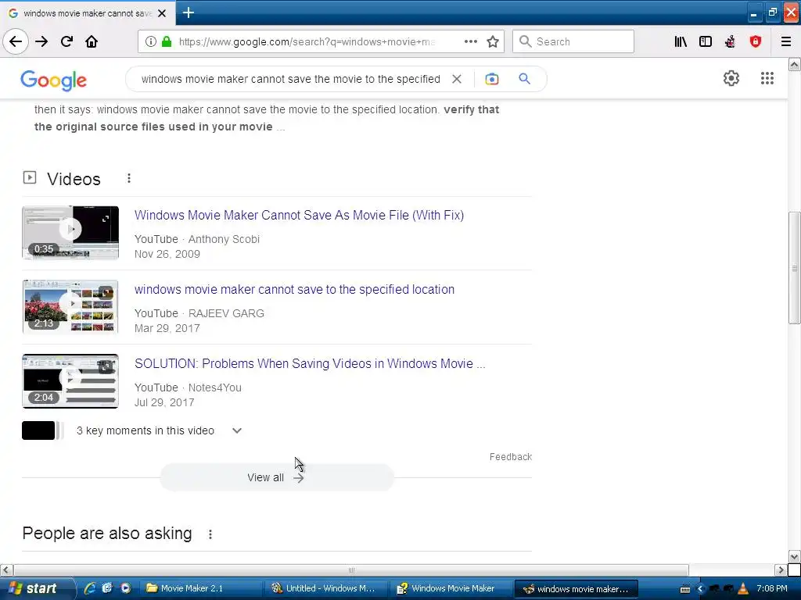801x600 pixels.
Task: Click the Feedback link
Action: click(x=510, y=456)
